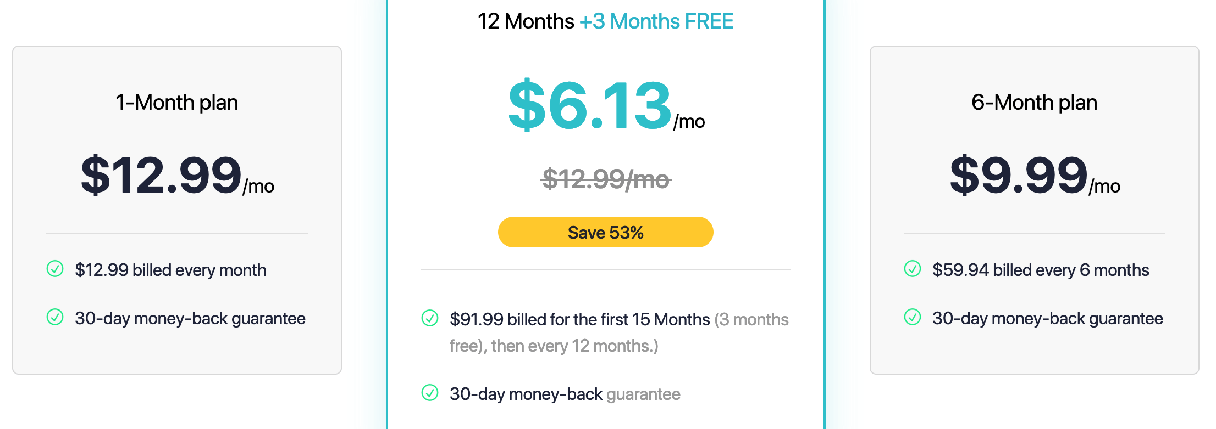Click '$12.99 billed every month' text
Screen dimensions: 1216x429
pos(170,270)
